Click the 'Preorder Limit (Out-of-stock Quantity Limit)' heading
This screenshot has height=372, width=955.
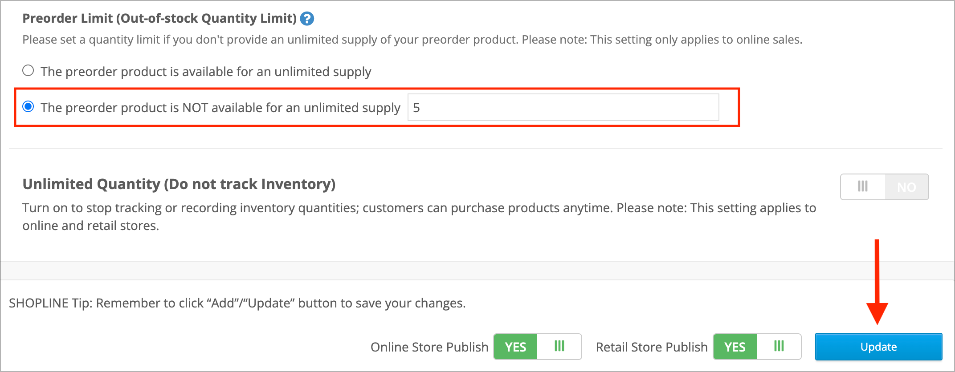click(159, 18)
